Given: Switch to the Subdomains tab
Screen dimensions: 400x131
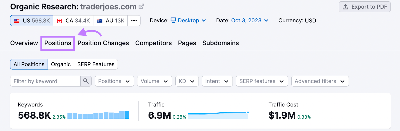Looking at the screenshot, I should [x=221, y=43].
